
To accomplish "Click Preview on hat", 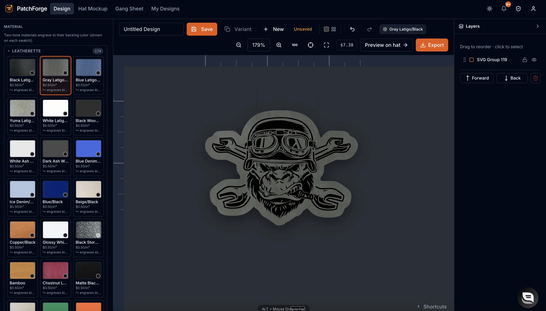I will pyautogui.click(x=386, y=45).
